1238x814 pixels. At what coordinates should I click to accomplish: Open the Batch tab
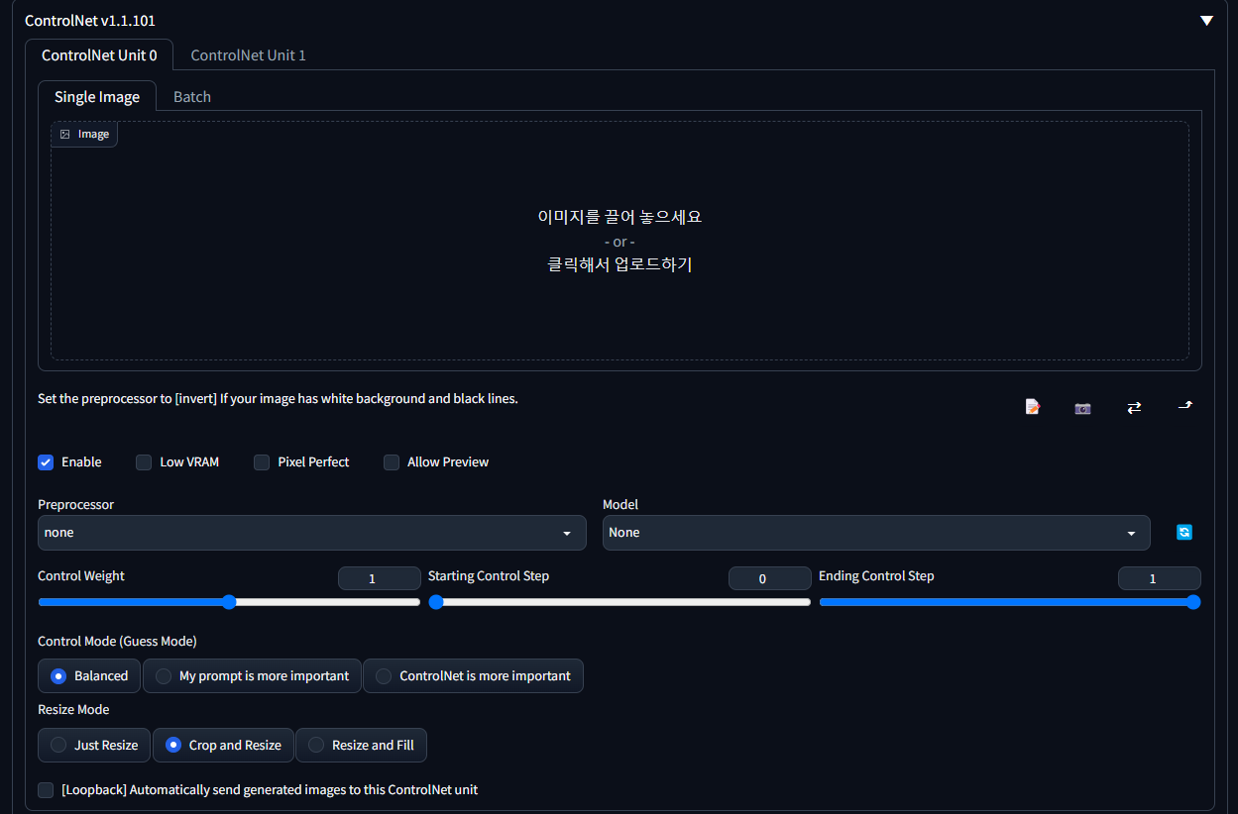tap(191, 96)
